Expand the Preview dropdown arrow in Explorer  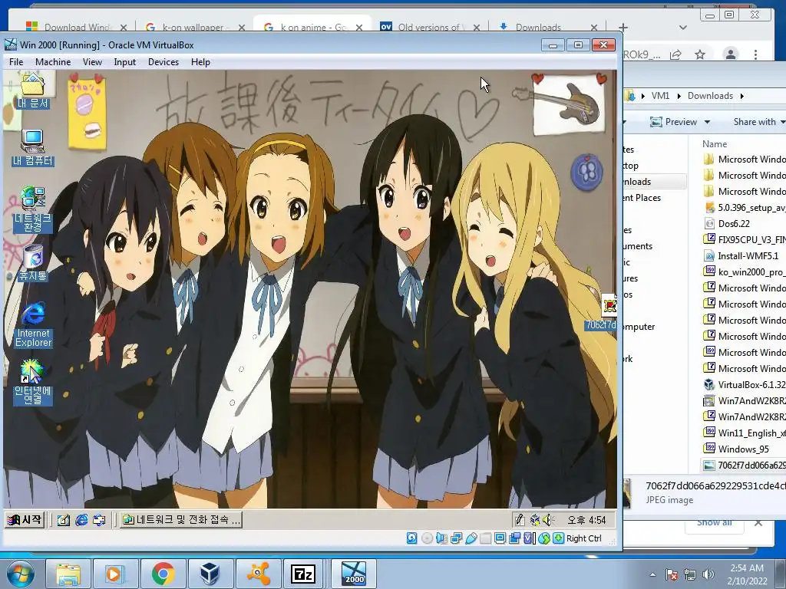click(707, 122)
